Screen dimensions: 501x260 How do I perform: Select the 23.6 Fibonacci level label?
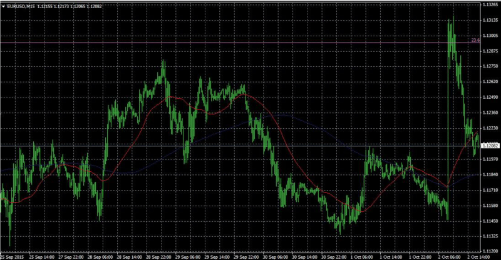475,40
